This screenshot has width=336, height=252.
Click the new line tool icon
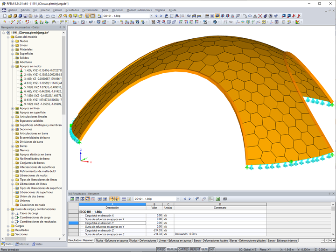click(x=13, y=22)
